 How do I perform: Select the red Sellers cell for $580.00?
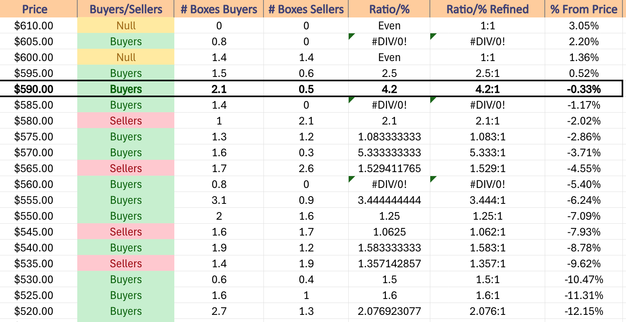(x=126, y=121)
